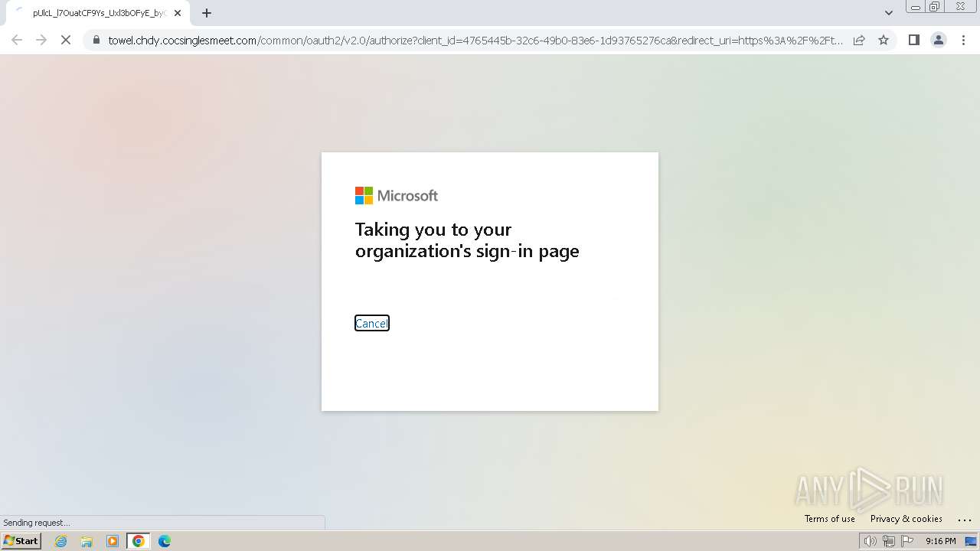The height and width of the screenshot is (551, 980).
Task: Open the side panel icon
Action: [x=913, y=40]
